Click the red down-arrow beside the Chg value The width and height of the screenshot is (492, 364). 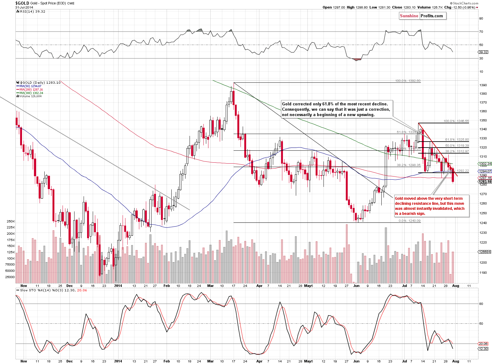[477, 8]
